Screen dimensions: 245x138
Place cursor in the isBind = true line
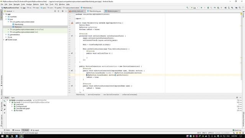(93, 77)
